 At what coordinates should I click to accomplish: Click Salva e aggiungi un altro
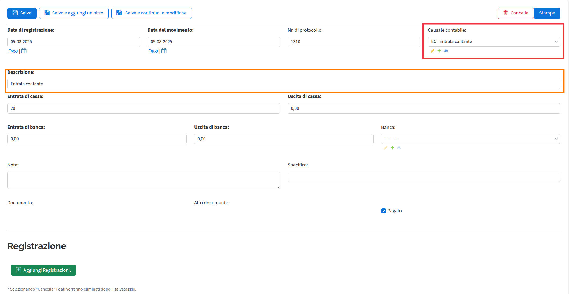[x=74, y=13]
